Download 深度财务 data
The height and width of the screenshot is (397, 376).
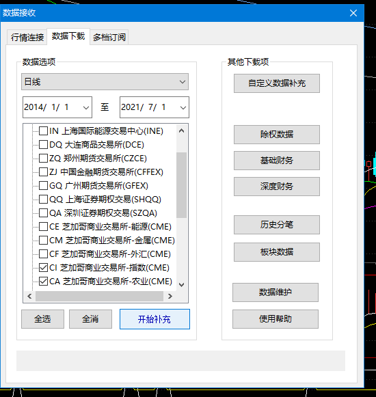point(277,187)
